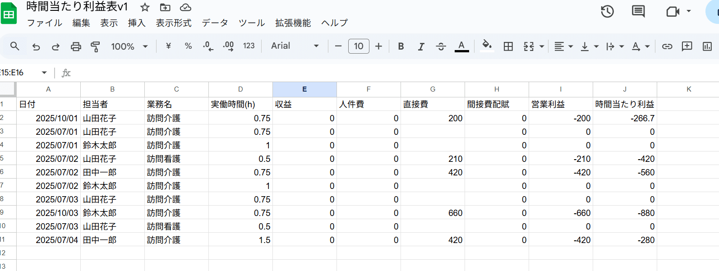The width and height of the screenshot is (719, 271).
Task: Open the データ menu
Action: [x=215, y=23]
